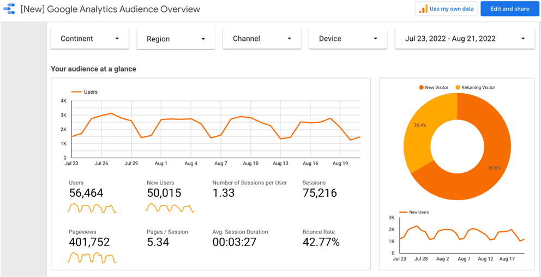Expand the Region filter dropdown

(x=176, y=39)
